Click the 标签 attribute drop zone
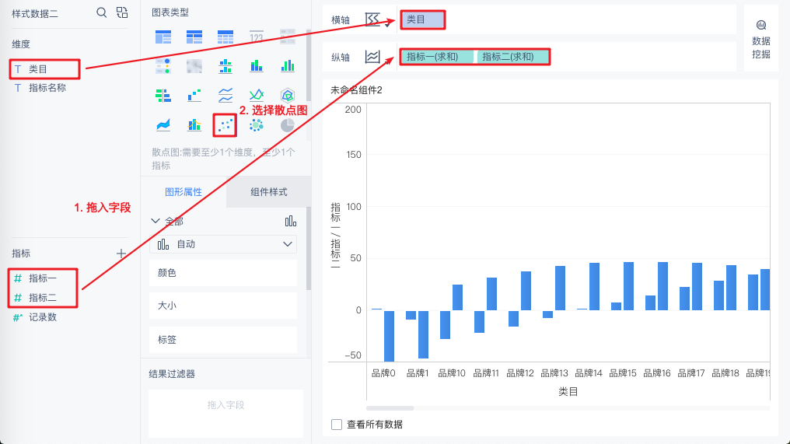 click(x=223, y=340)
